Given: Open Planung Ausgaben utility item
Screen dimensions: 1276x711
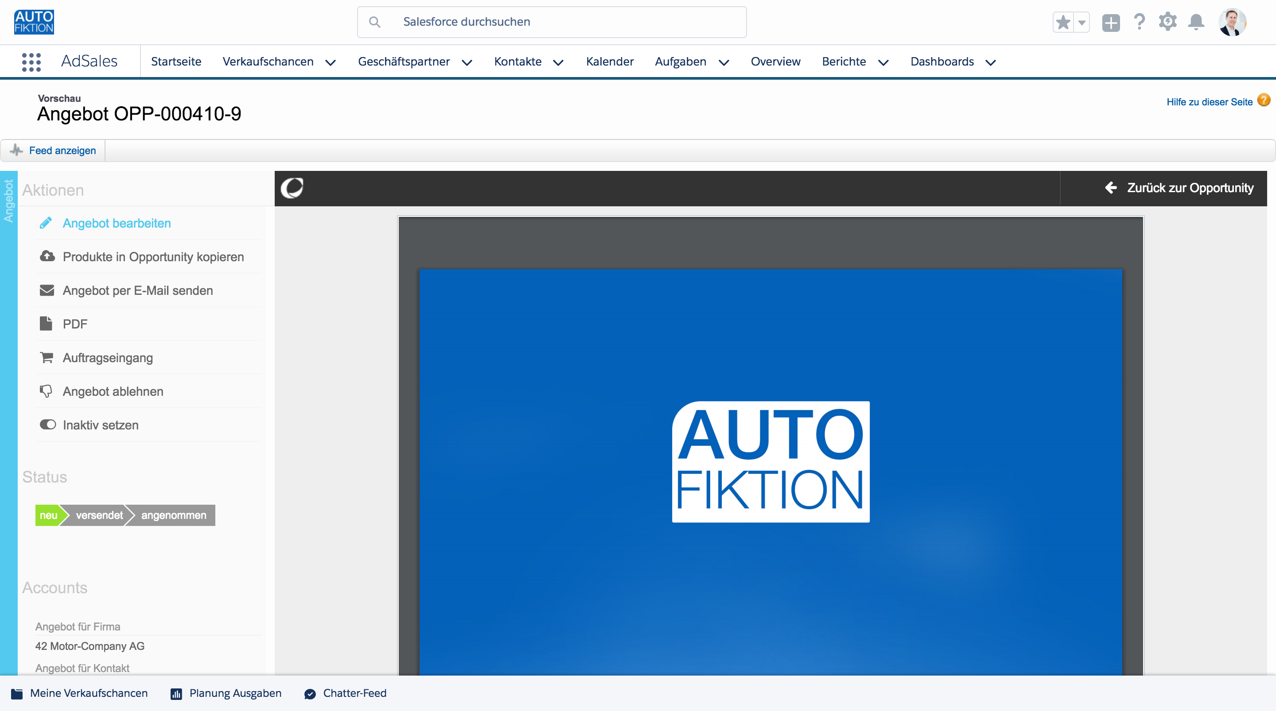Looking at the screenshot, I should (226, 693).
